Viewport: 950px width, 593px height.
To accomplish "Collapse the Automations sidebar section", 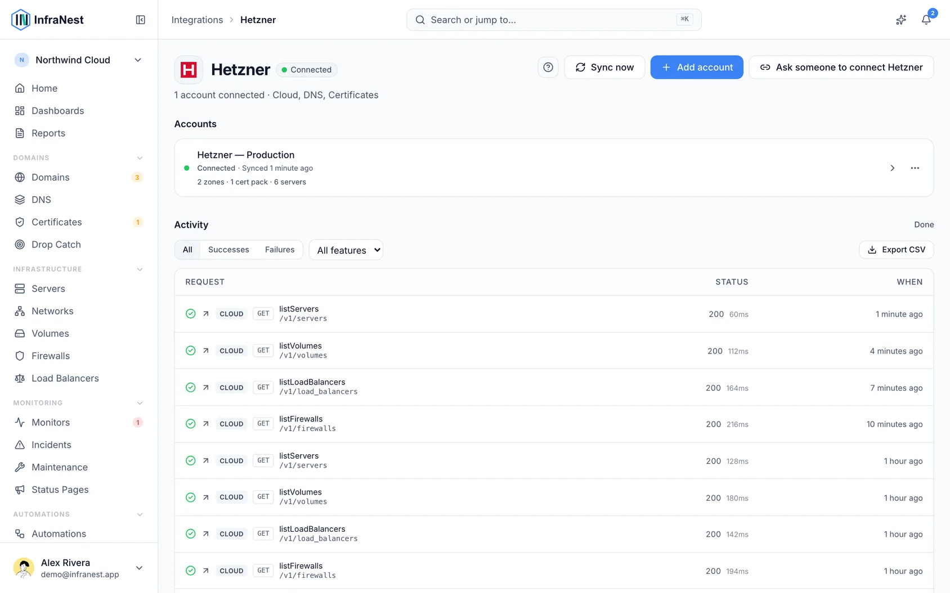I will point(140,514).
